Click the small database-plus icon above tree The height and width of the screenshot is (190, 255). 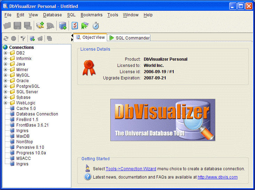tap(32, 38)
